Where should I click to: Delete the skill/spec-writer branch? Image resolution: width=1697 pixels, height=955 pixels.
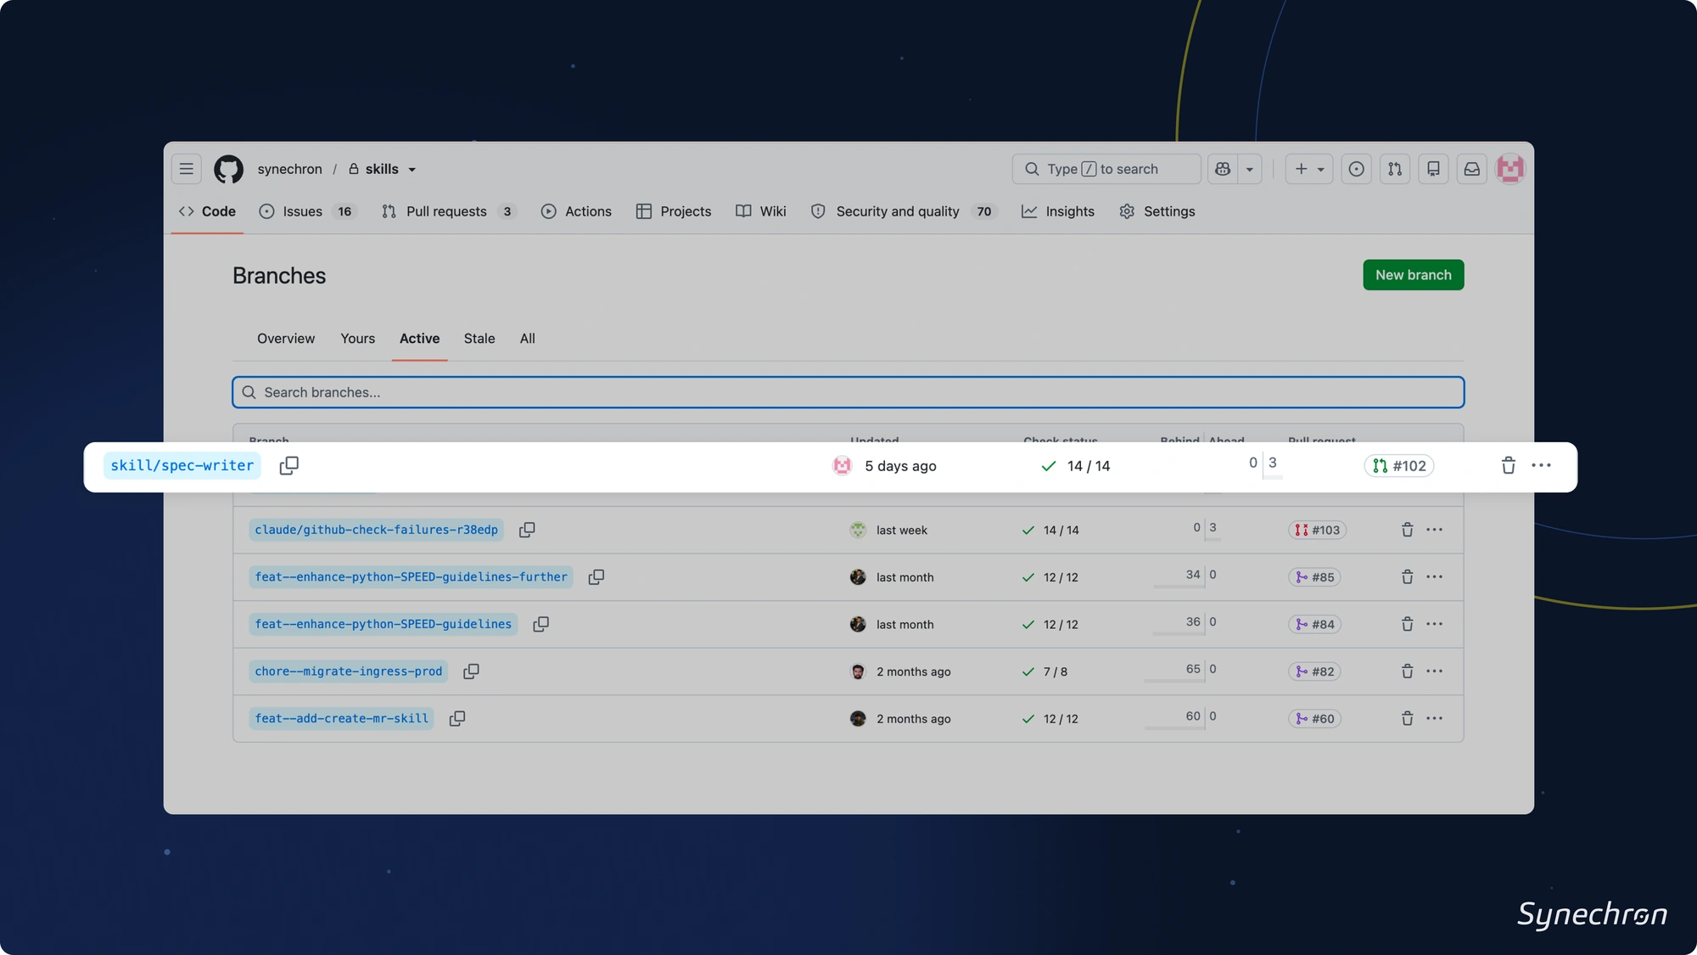tap(1508, 465)
